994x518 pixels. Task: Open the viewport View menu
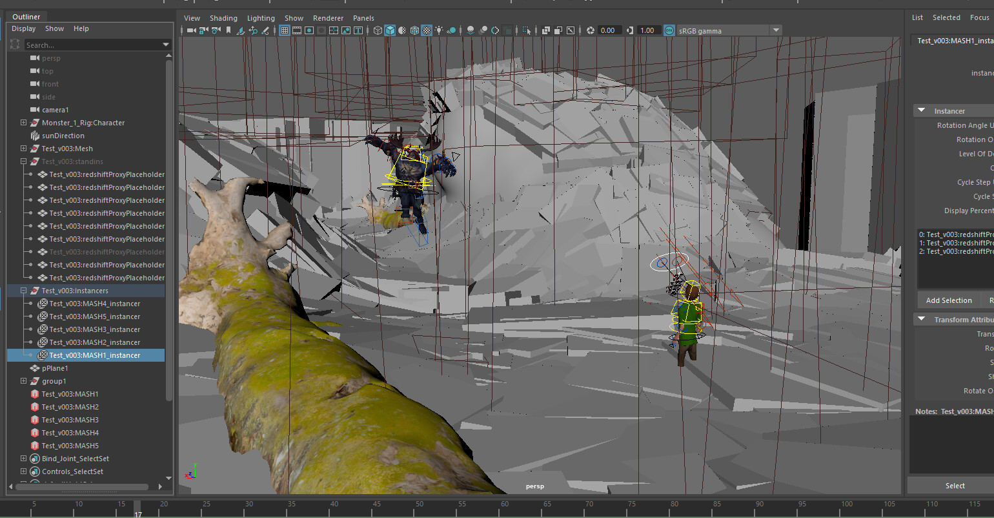(x=192, y=18)
